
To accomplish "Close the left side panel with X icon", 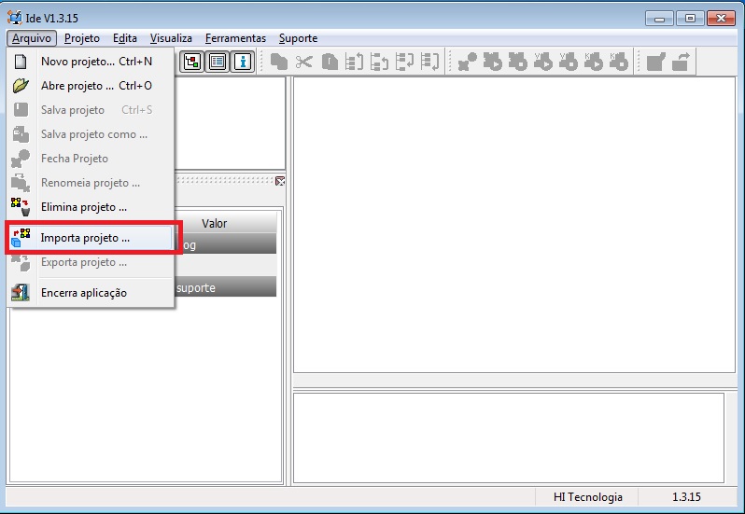I will point(280,181).
